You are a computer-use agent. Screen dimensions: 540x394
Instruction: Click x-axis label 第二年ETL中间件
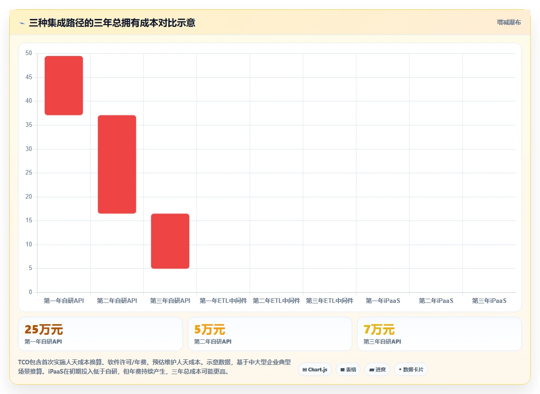pos(276,301)
